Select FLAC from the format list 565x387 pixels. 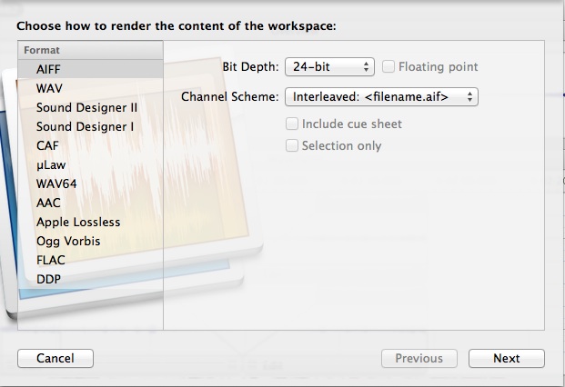pos(50,260)
